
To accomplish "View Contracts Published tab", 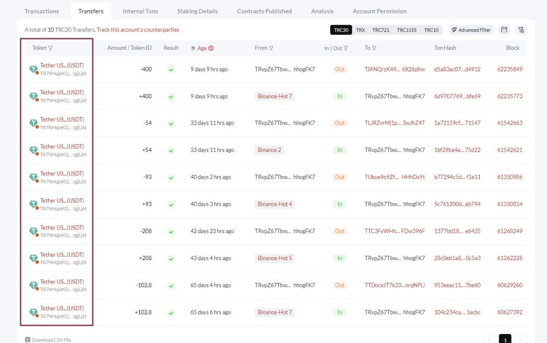I will pos(265,11).
